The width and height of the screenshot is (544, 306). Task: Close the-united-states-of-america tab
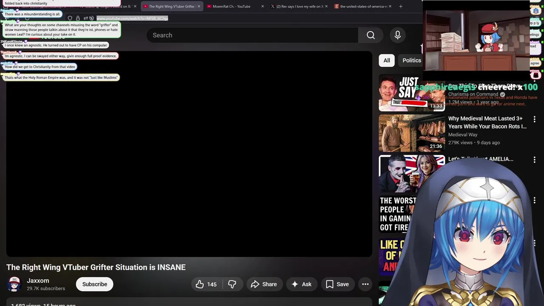pos(390,6)
